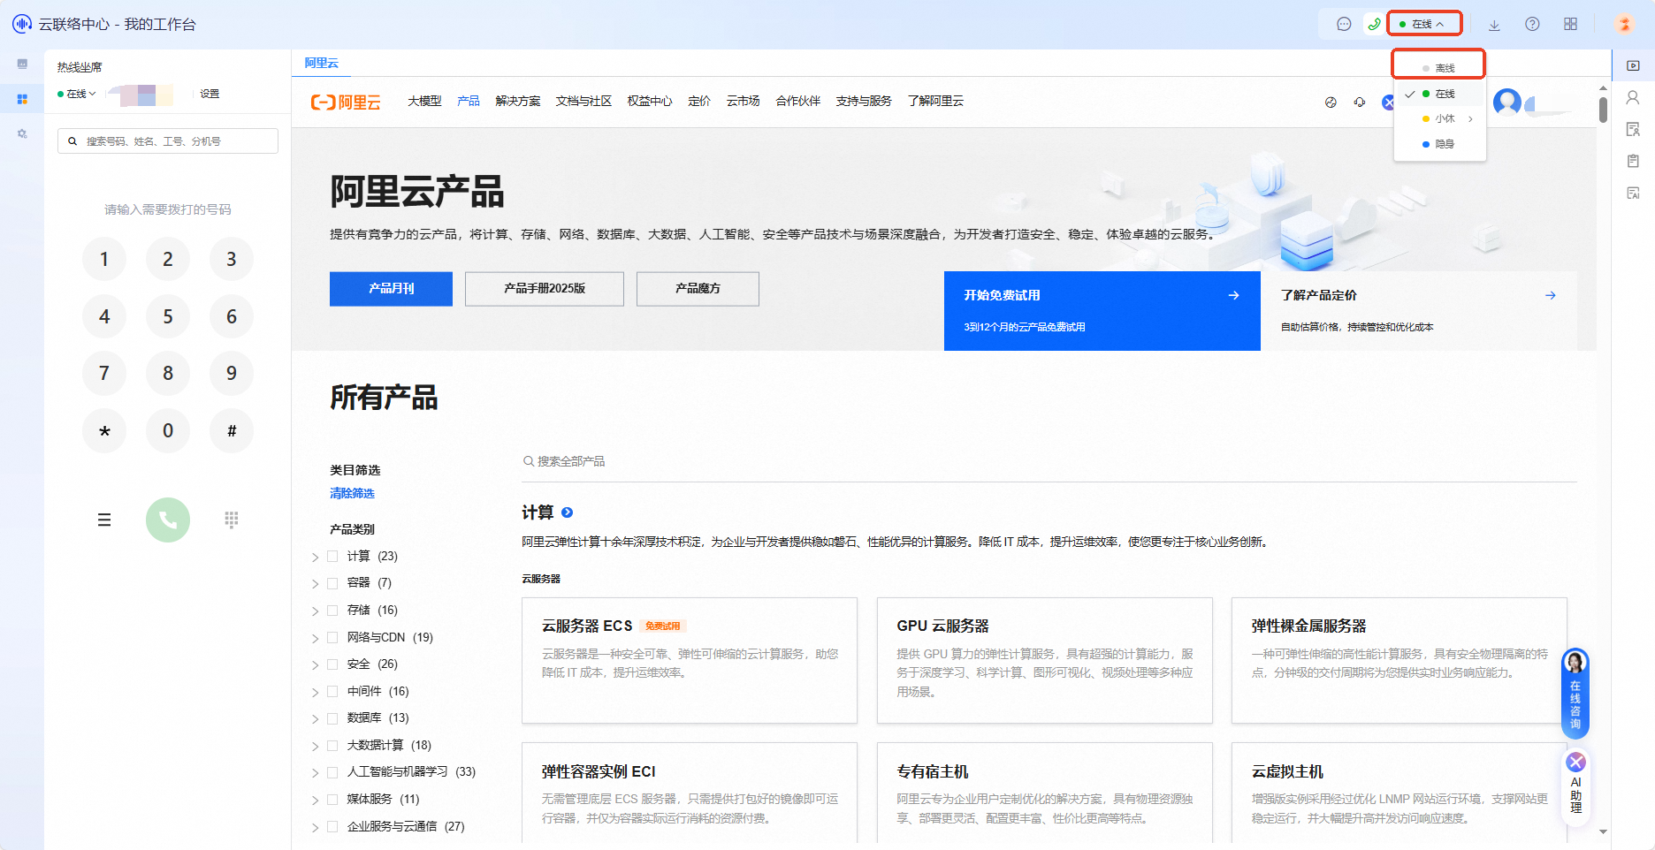Check the 计算 (23) category checkbox
This screenshot has height=850, width=1655.
tap(332, 556)
